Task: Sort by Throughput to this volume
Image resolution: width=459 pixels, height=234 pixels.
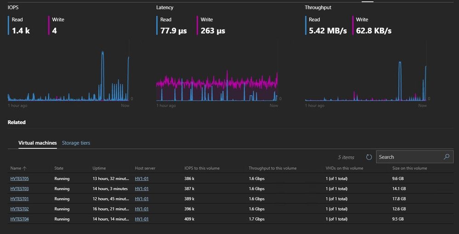Action: (272, 168)
